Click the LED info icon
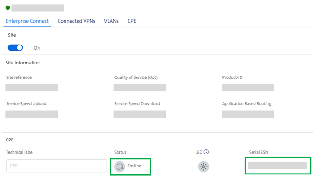313x180 pixels. click(206, 152)
